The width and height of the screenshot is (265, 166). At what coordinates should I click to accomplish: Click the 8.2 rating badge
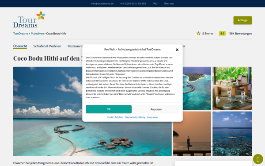[222, 33]
